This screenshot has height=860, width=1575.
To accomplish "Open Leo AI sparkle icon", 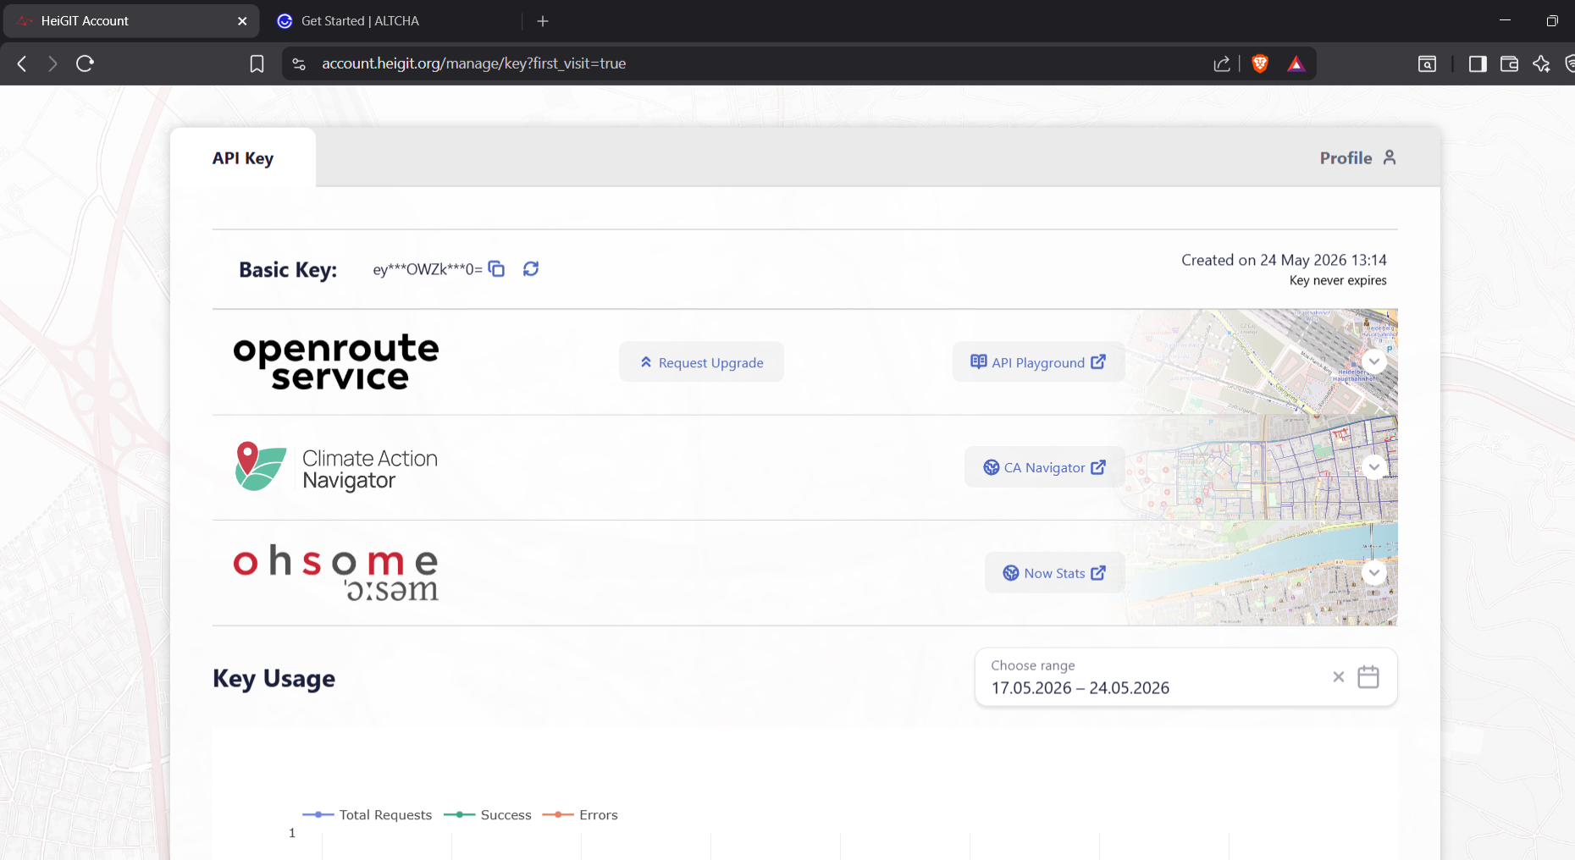I will (x=1541, y=63).
